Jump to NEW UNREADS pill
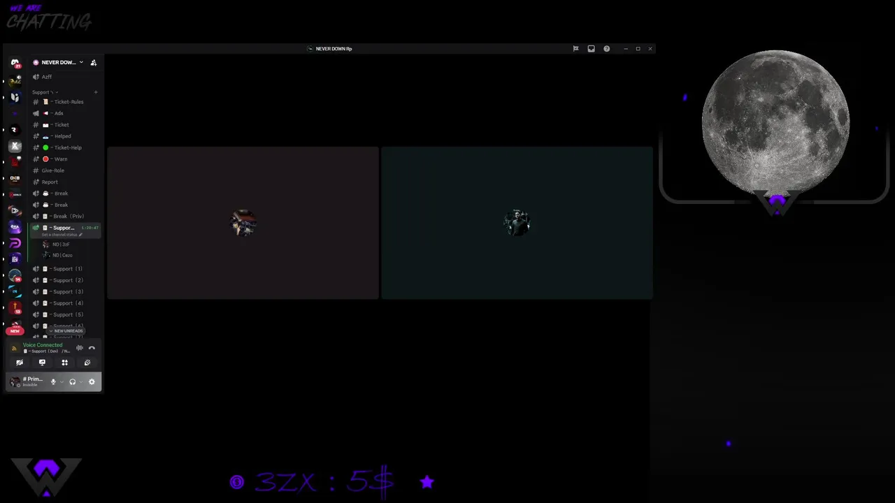This screenshot has width=895, height=503. point(66,331)
